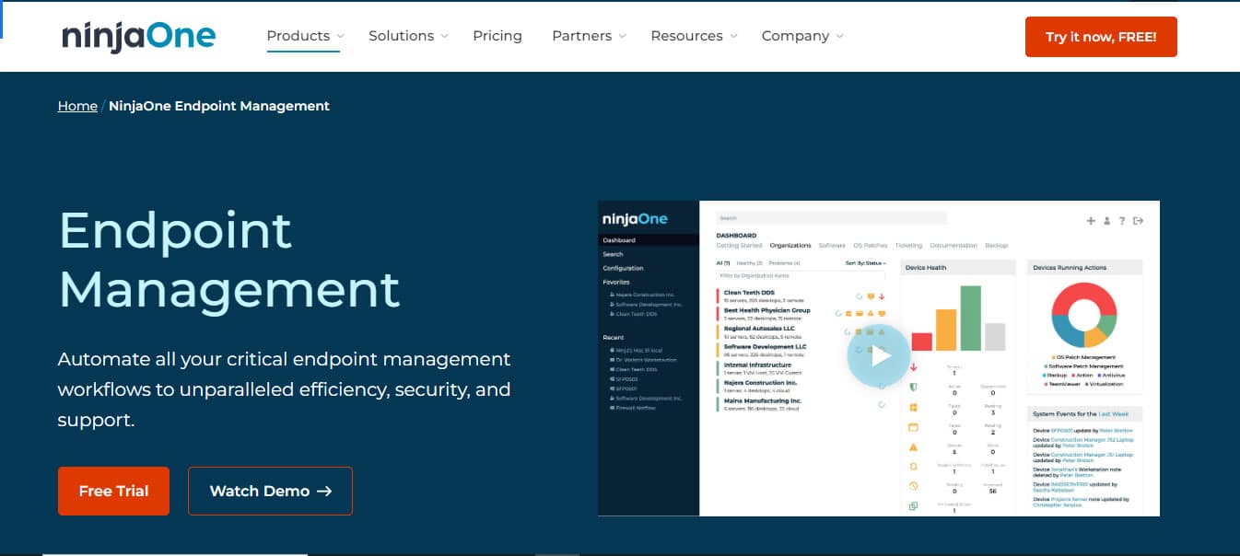Click the Search field in dashboard preview
This screenshot has width=1240, height=556.
coord(831,218)
